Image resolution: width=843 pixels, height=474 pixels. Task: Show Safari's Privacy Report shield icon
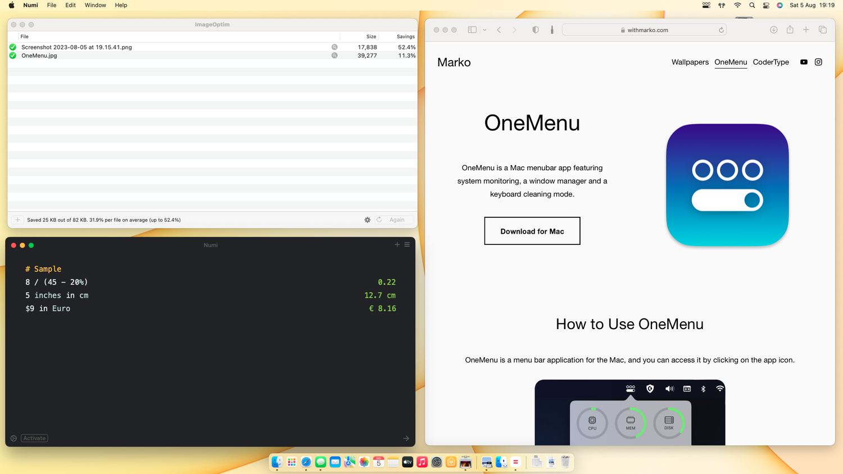click(535, 29)
